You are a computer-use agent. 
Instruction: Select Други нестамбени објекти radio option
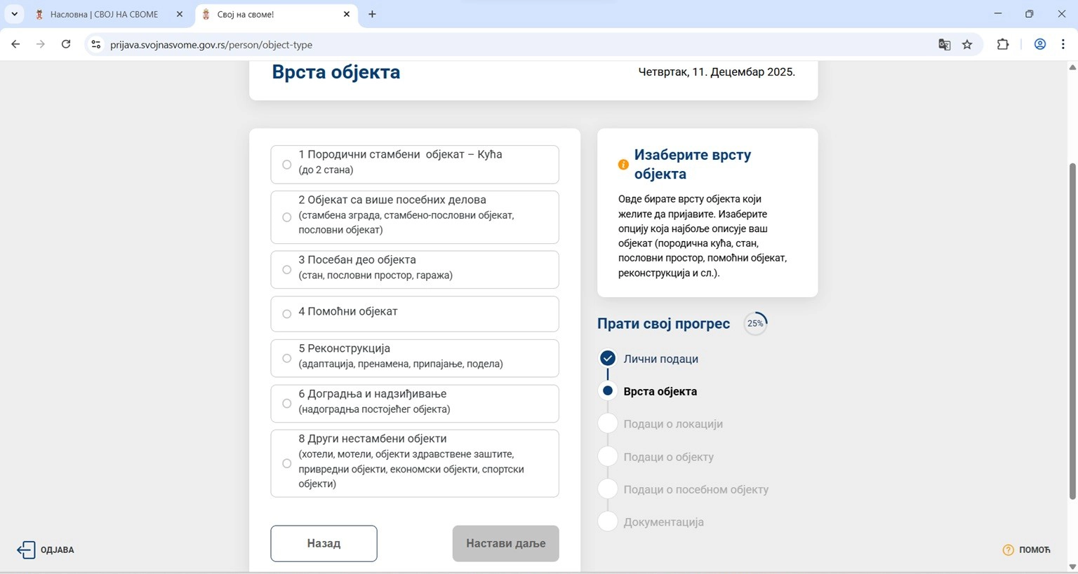(x=286, y=463)
